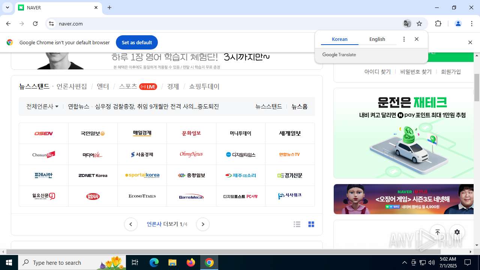Open the 뉴스홈 link

click(300, 106)
